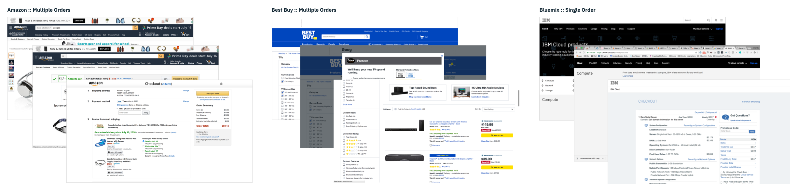Screen dimensions: 797x192
Task: Toggle 24" and Under checkbox in back Best Buy window
Action: coord(282,92)
